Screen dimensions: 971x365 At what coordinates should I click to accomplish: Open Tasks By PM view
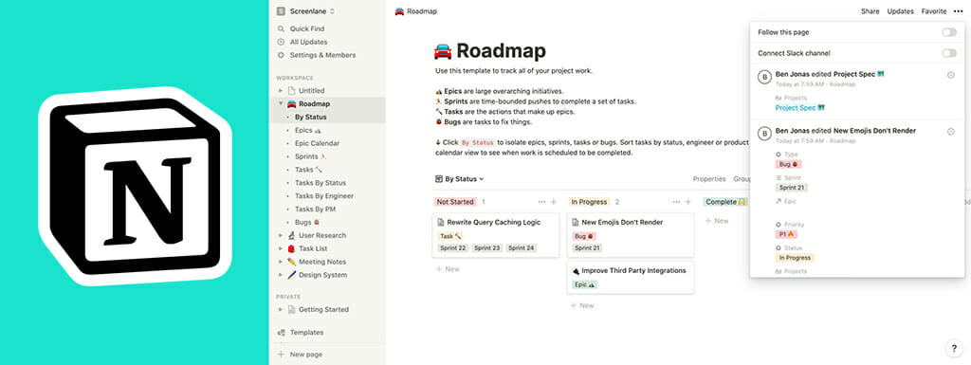coord(315,210)
